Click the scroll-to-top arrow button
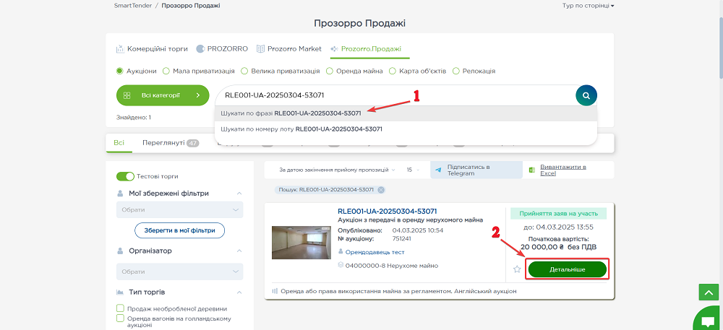 point(707,292)
